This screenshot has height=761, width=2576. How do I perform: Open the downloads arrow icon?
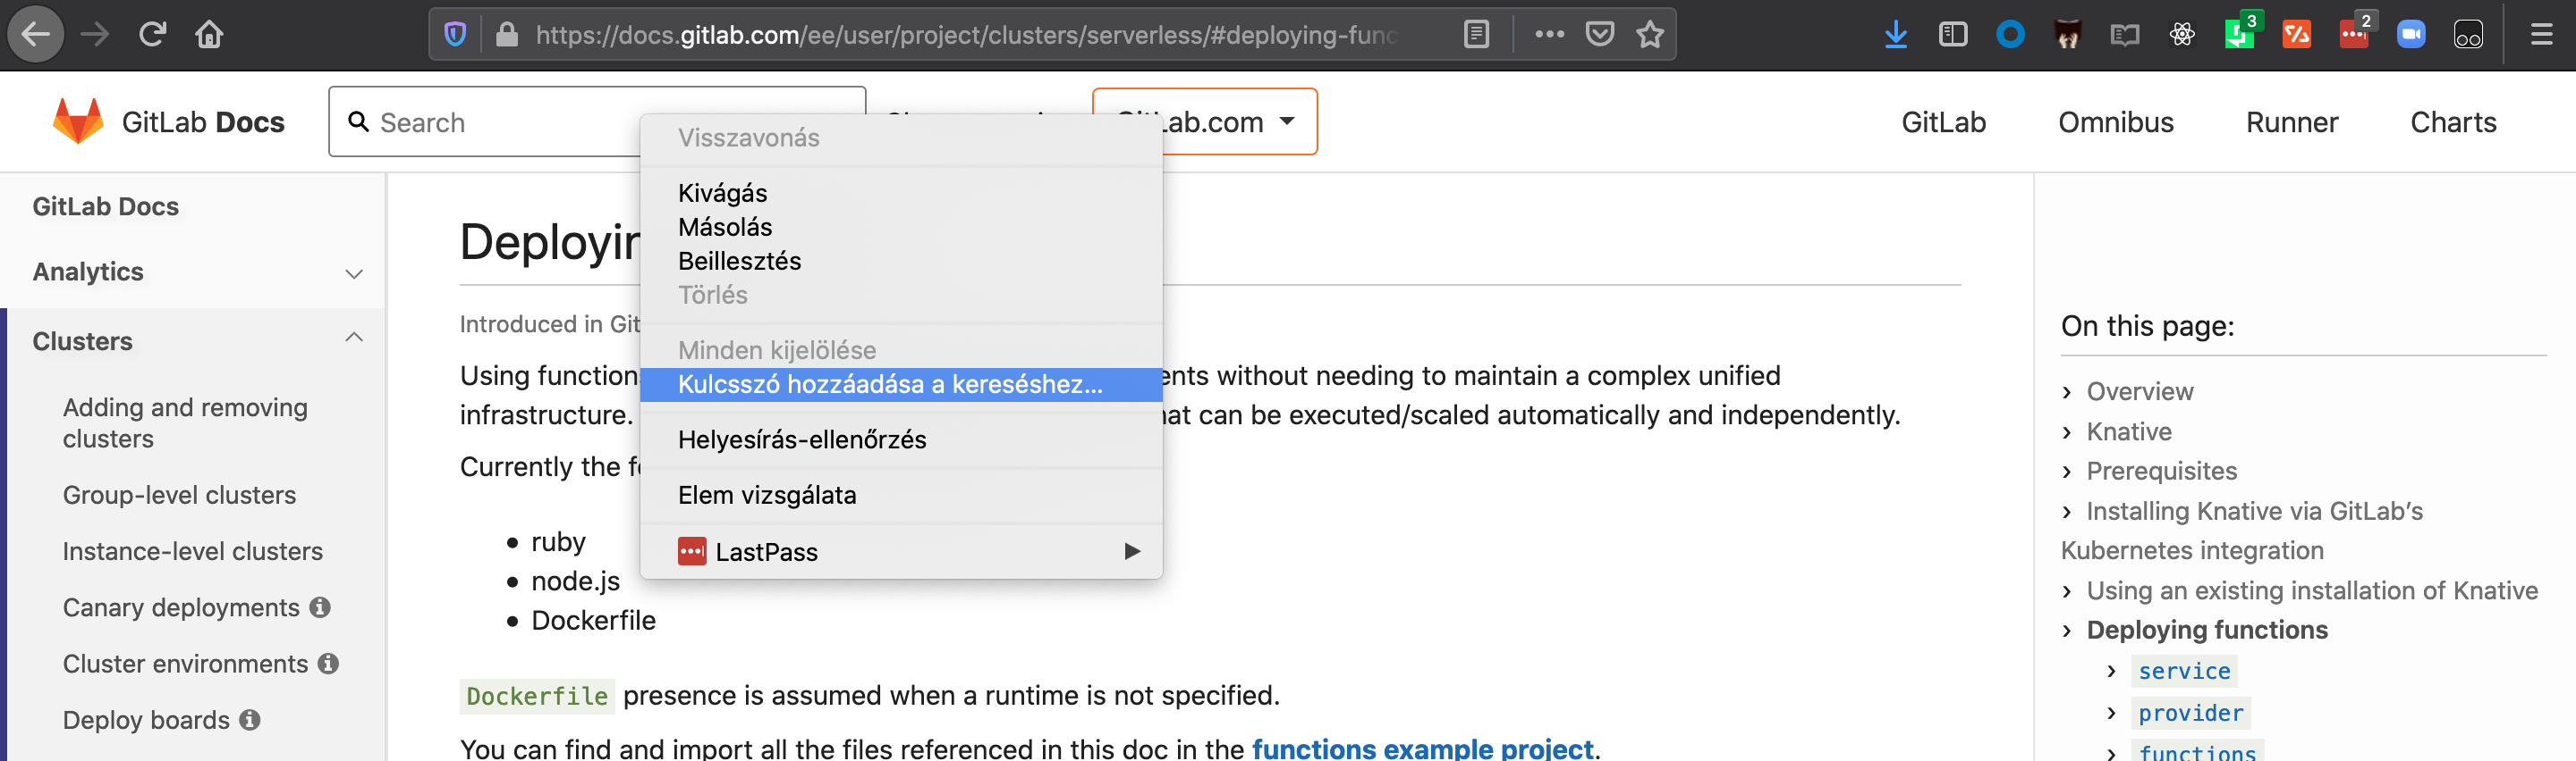1895,35
